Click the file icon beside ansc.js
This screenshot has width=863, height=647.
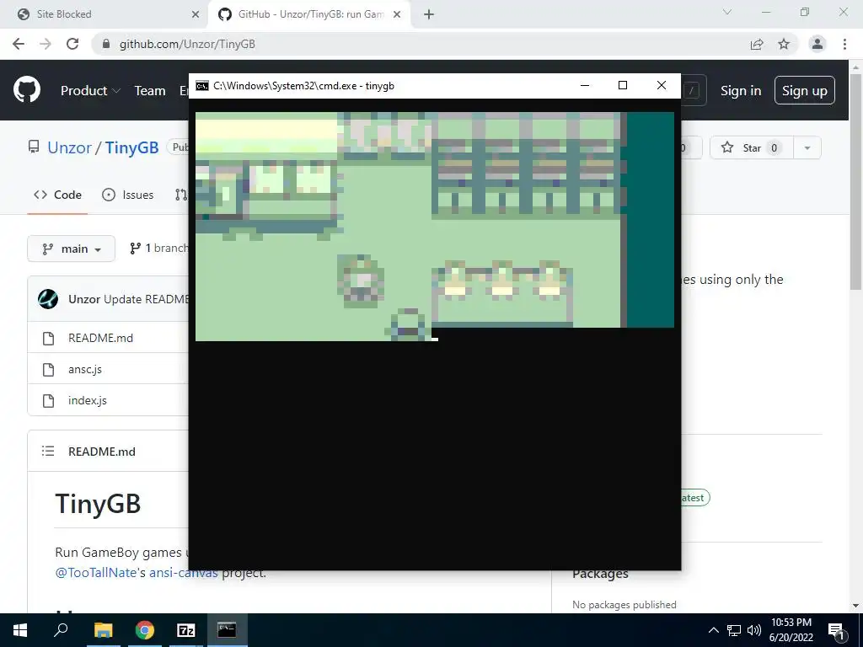tap(48, 369)
